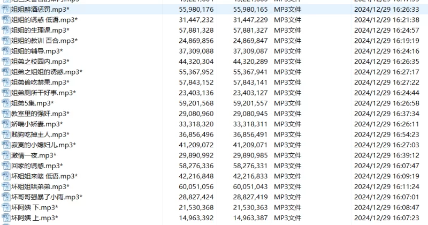The height and width of the screenshot is (225, 428).
Task: Click the MP3 icon of the 28,827,424 file
Action: tap(6, 197)
